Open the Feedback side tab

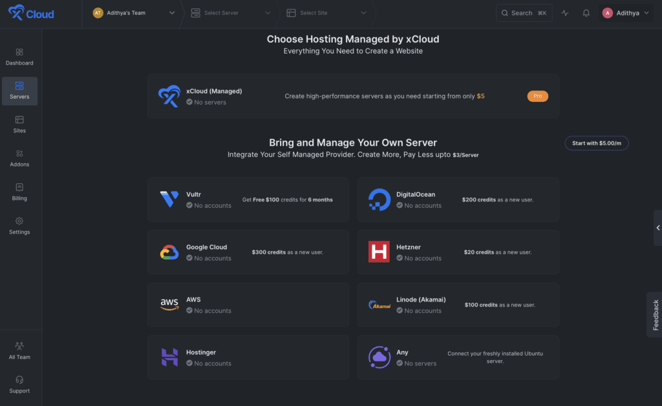(x=656, y=314)
